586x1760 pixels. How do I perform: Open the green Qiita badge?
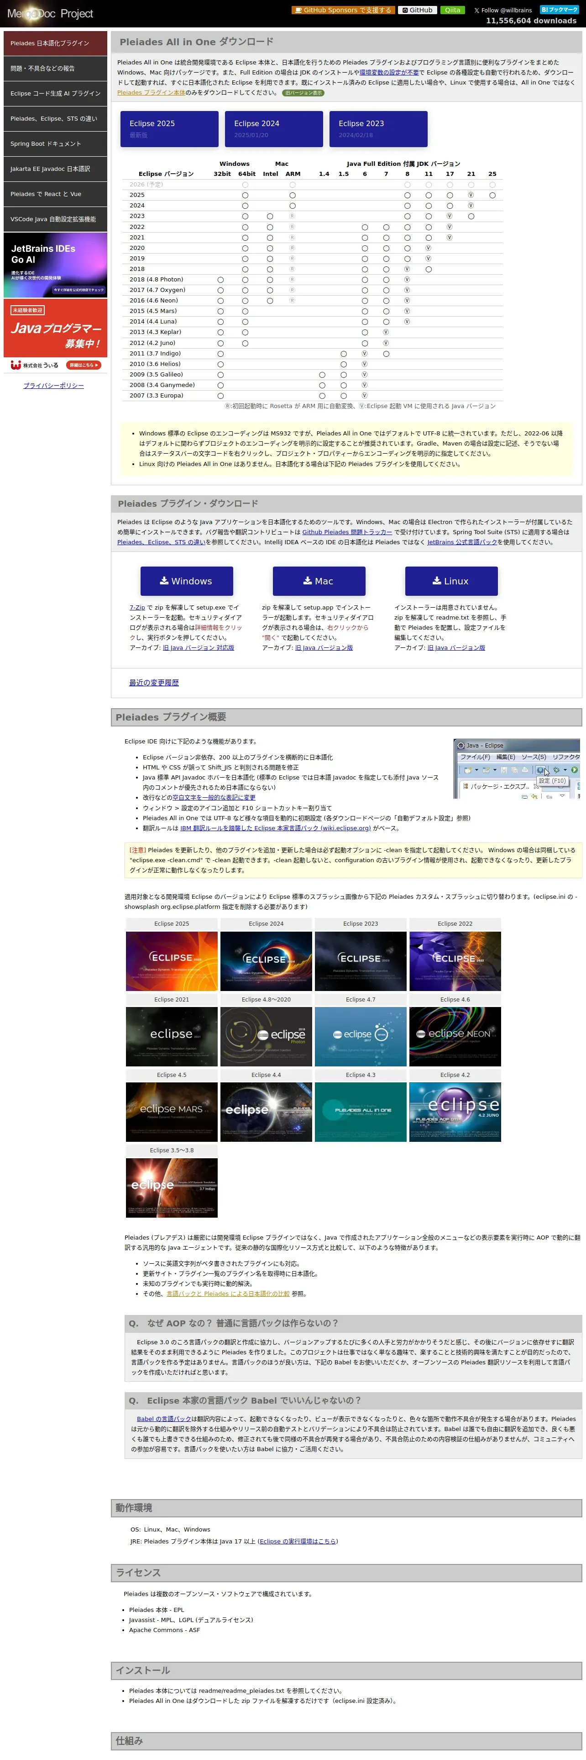coord(453,10)
